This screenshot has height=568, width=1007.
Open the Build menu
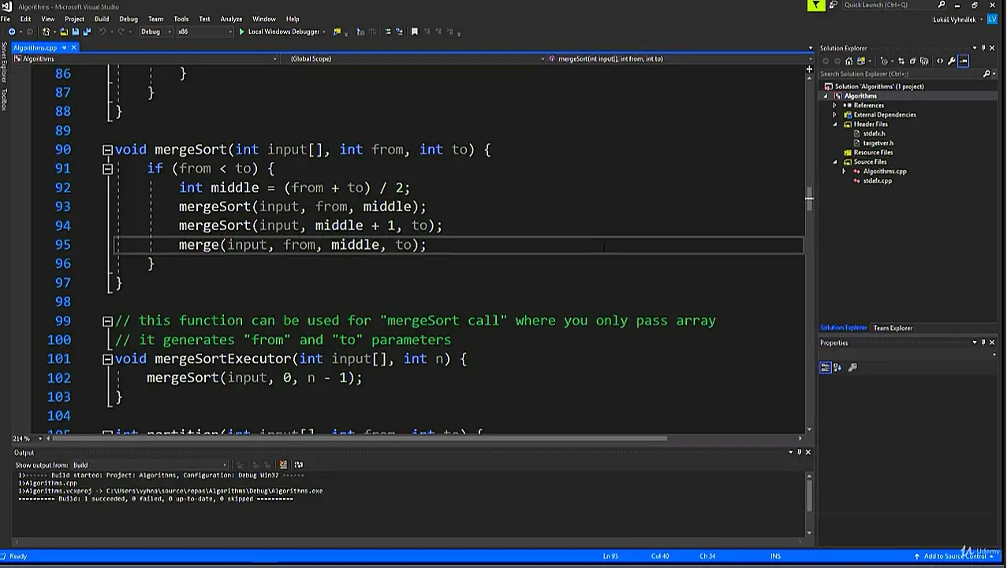tap(102, 19)
